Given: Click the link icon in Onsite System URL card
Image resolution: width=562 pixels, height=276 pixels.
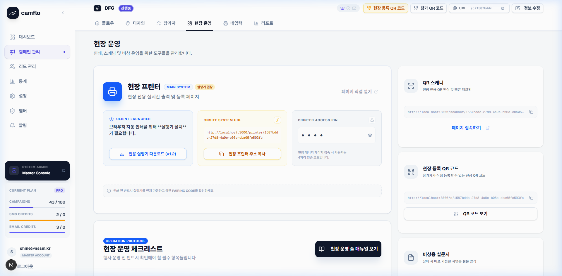Looking at the screenshot, I should pos(277,120).
